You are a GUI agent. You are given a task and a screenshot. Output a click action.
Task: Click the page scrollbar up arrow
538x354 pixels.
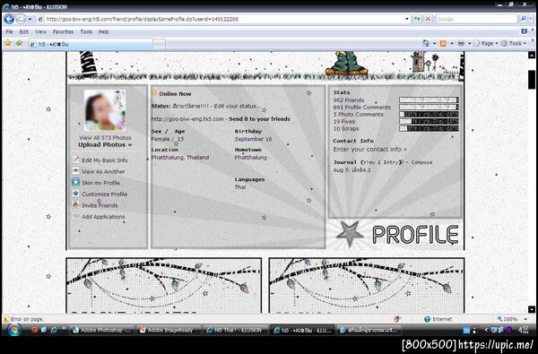(x=532, y=56)
